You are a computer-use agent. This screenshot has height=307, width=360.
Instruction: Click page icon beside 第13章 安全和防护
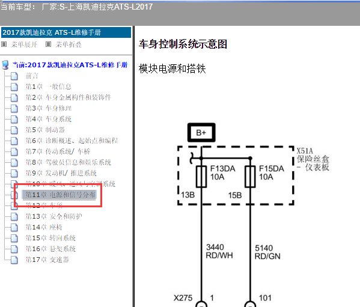(14, 216)
